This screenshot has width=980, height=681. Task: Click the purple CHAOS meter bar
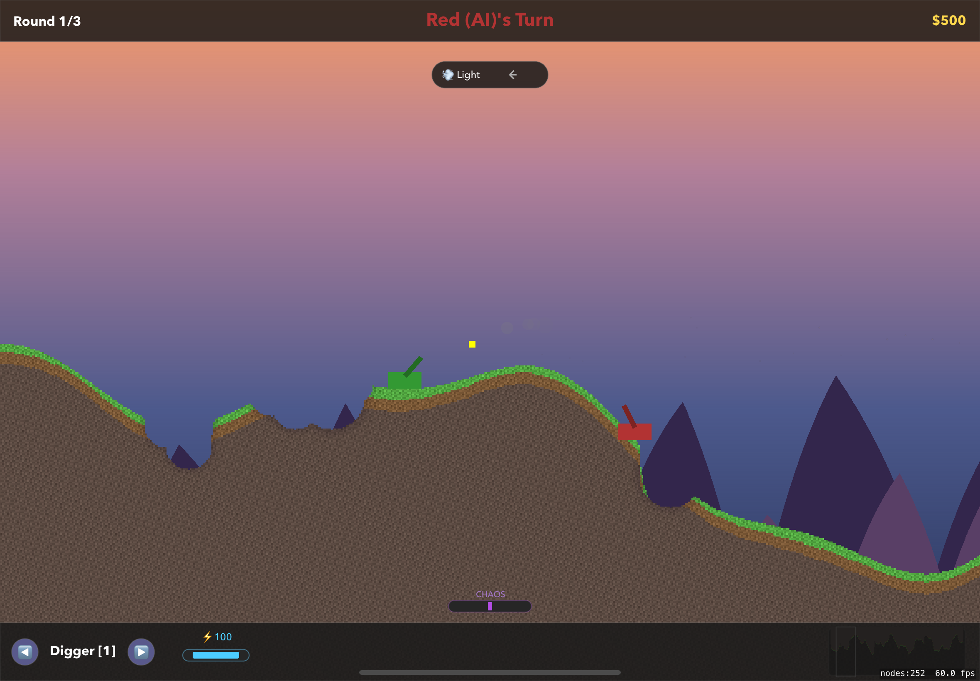[489, 606]
